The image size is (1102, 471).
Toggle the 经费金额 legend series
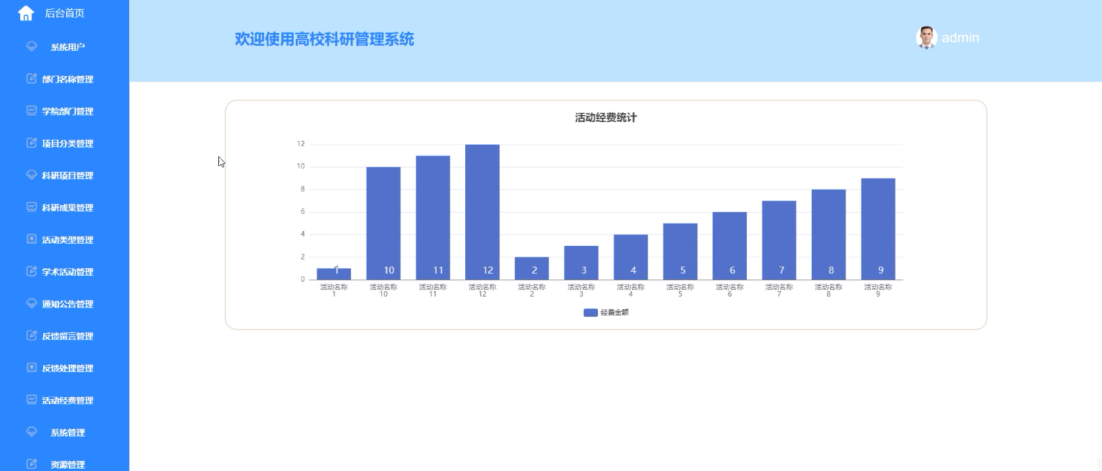pyautogui.click(x=614, y=313)
